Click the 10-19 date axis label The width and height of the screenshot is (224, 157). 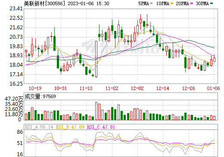click(x=35, y=88)
